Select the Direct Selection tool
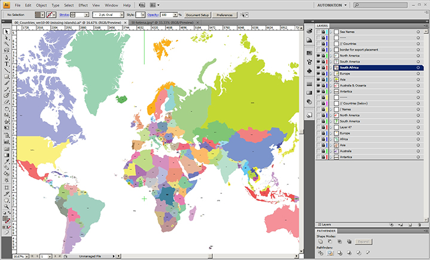 [6, 38]
